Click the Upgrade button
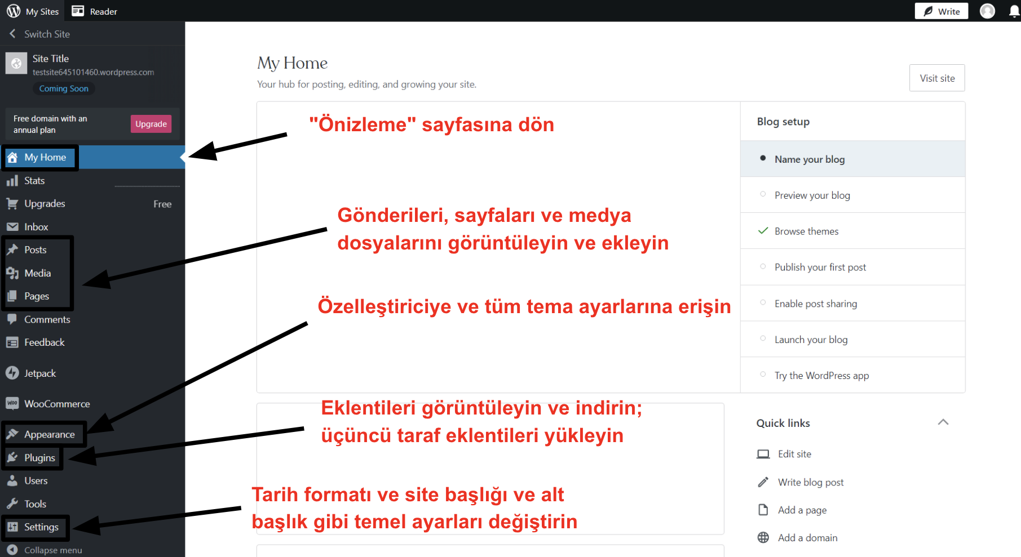Screen dimensions: 1021x557 click(x=151, y=124)
